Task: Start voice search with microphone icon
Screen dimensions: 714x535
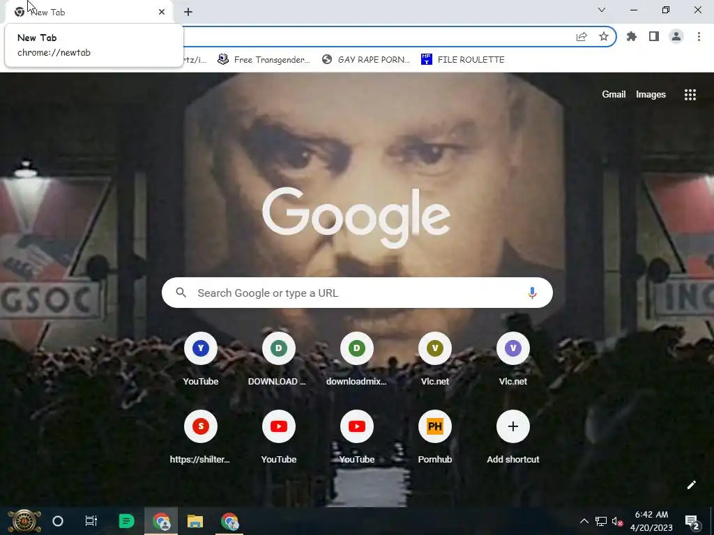Action: [x=532, y=293]
